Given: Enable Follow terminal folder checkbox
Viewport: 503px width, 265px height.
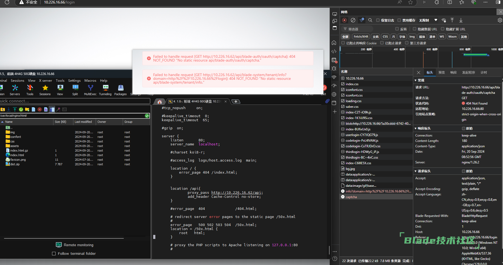Looking at the screenshot, I should [x=54, y=253].
